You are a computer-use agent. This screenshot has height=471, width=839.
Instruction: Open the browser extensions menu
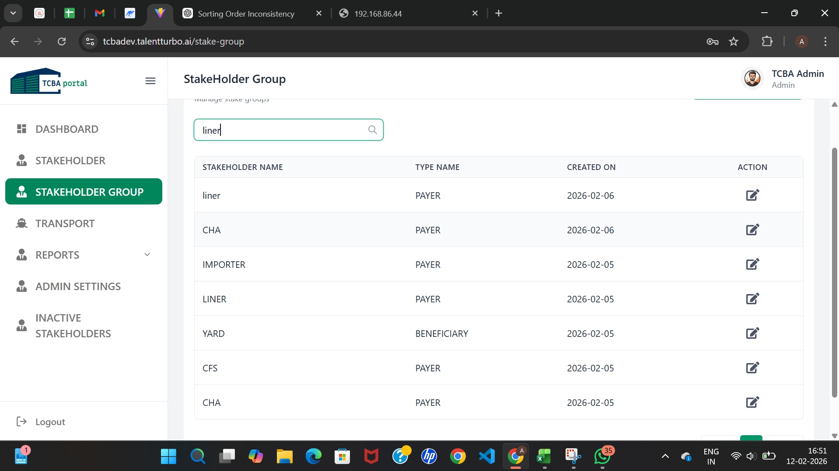pyautogui.click(x=767, y=42)
